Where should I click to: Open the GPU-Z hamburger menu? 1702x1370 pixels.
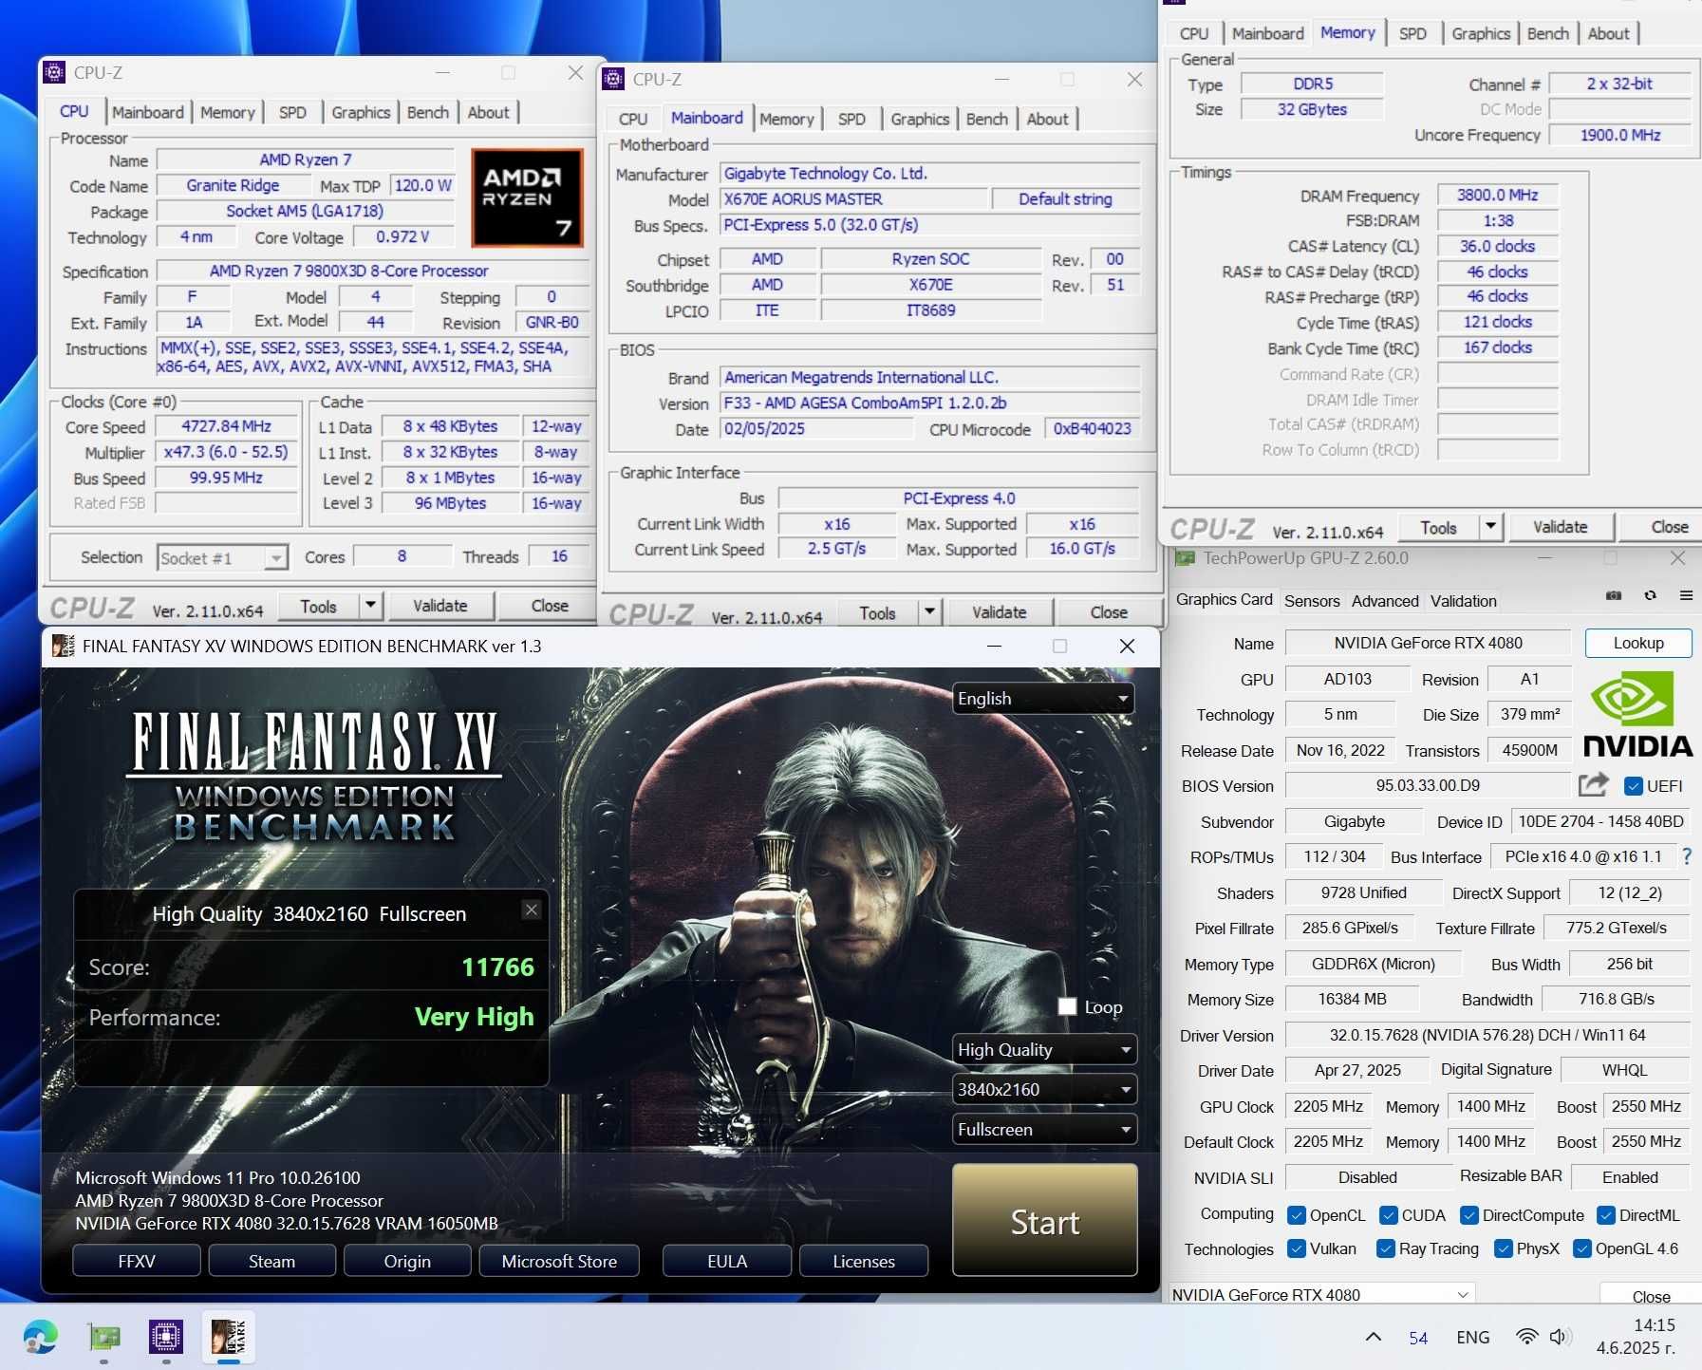point(1686,595)
